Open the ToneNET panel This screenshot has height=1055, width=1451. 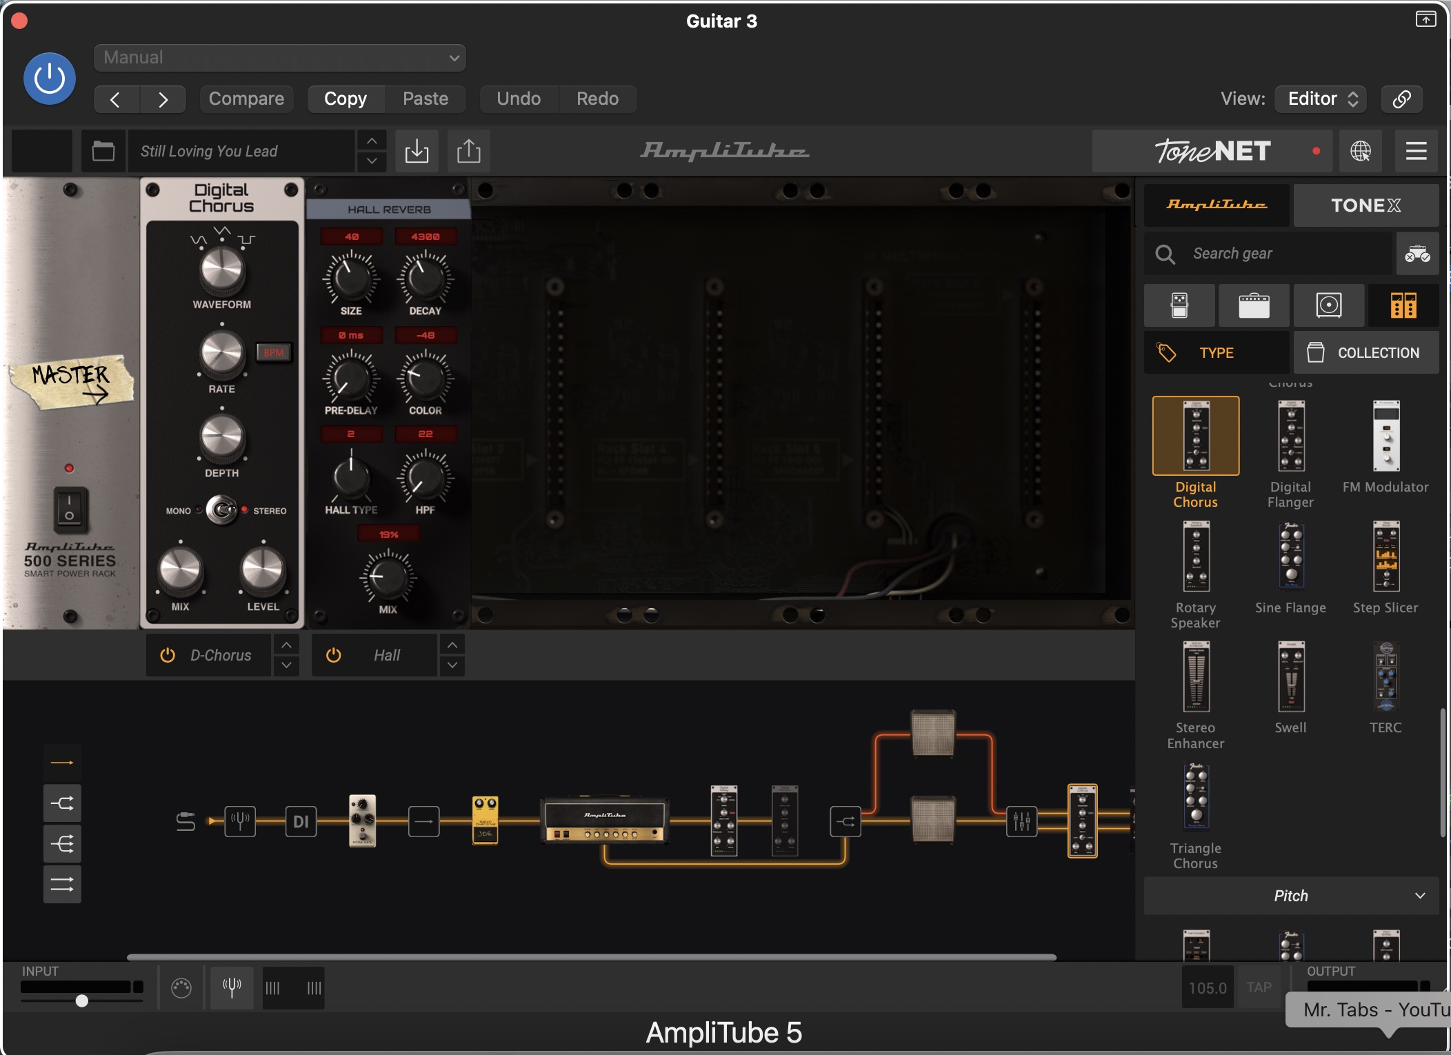pyautogui.click(x=1212, y=151)
